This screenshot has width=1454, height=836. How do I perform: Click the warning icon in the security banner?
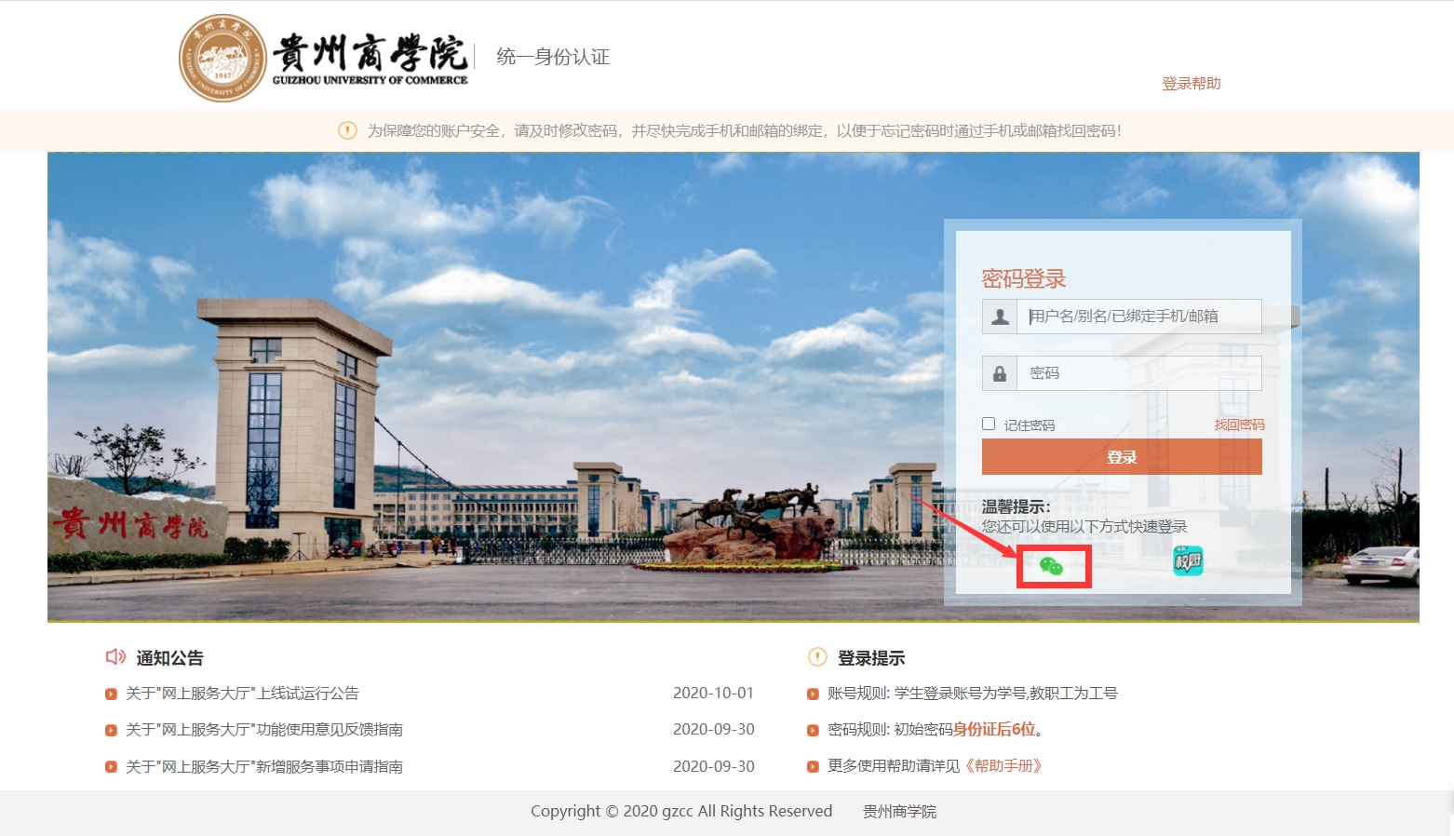(x=347, y=130)
